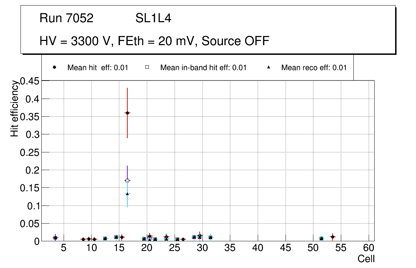Select the highest data point near 0.36
The width and height of the screenshot is (416, 268).
coord(127,113)
